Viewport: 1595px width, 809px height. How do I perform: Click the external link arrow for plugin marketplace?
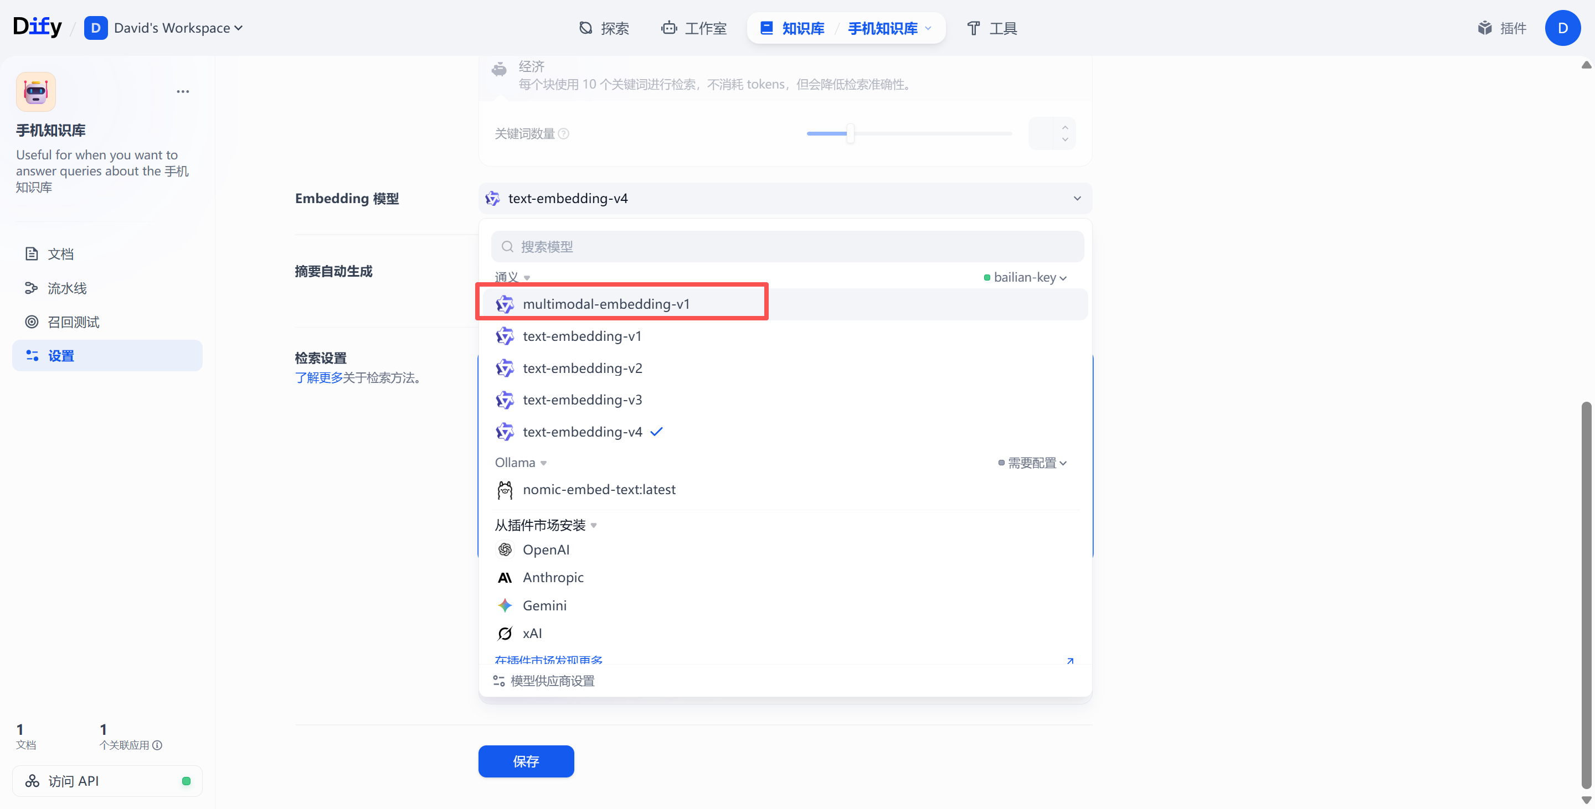(x=1070, y=661)
